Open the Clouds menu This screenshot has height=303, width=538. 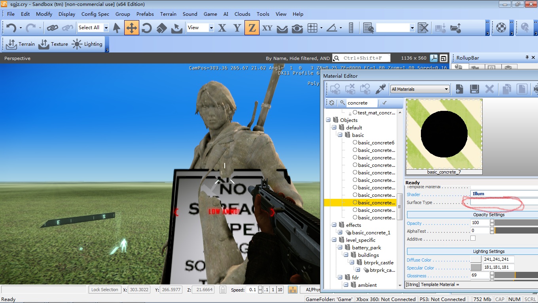(242, 14)
